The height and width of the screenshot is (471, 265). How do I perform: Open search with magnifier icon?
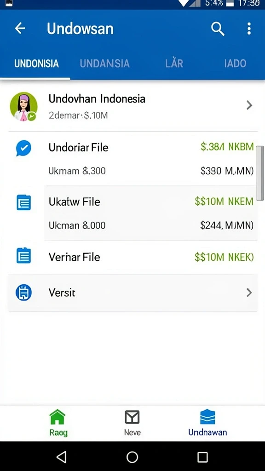point(218,29)
